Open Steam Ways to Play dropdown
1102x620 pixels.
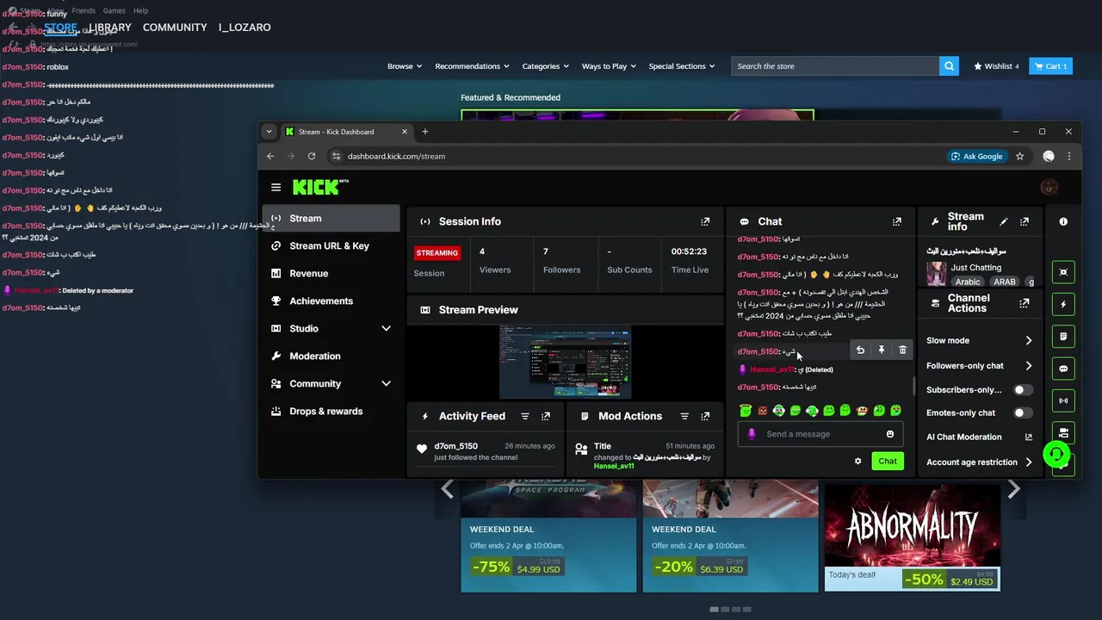click(x=609, y=66)
